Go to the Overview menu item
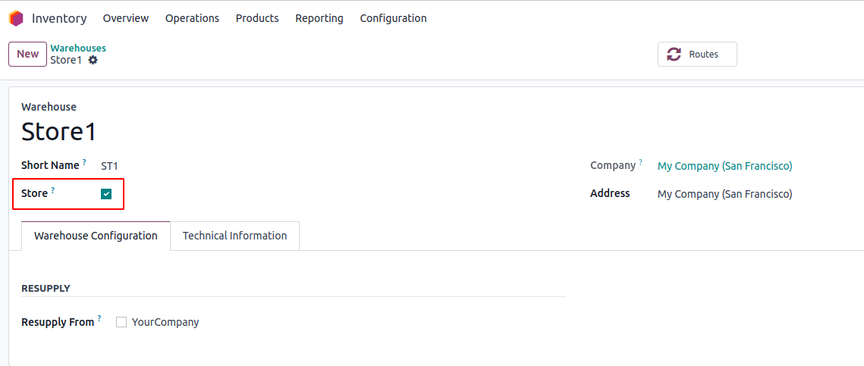The image size is (864, 366). point(126,18)
